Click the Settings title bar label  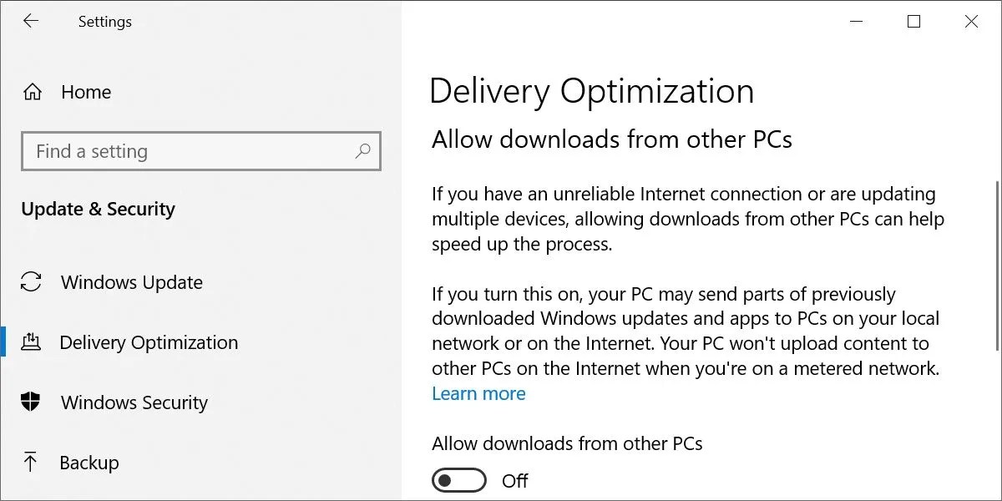[x=104, y=22]
